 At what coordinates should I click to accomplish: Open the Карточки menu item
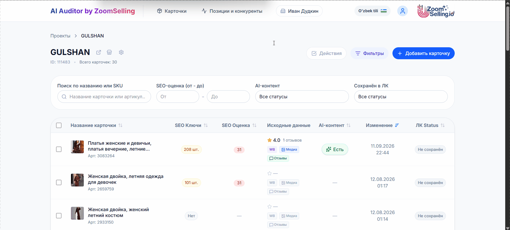point(172,11)
